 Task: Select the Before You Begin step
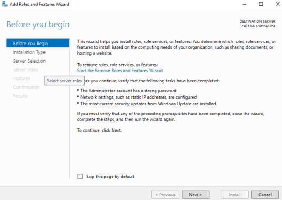pyautogui.click(x=30, y=43)
